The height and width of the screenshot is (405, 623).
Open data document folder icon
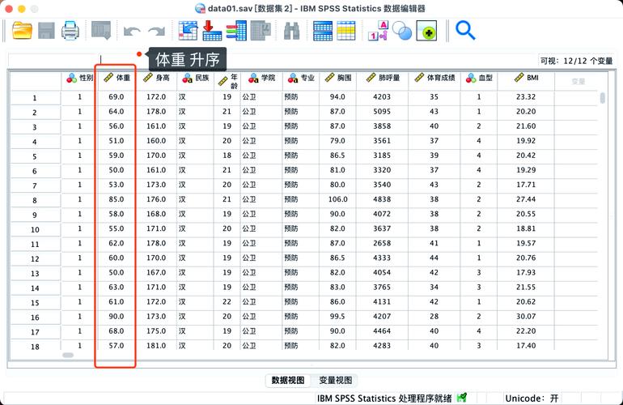(23, 31)
